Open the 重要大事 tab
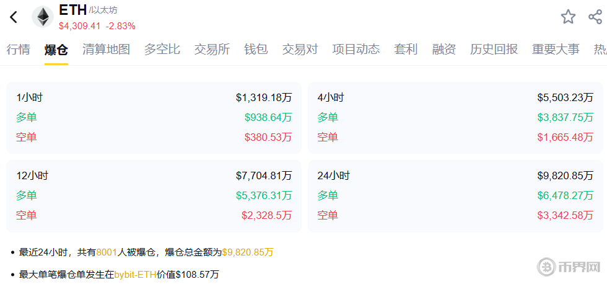This screenshot has width=607, height=284. 556,50
